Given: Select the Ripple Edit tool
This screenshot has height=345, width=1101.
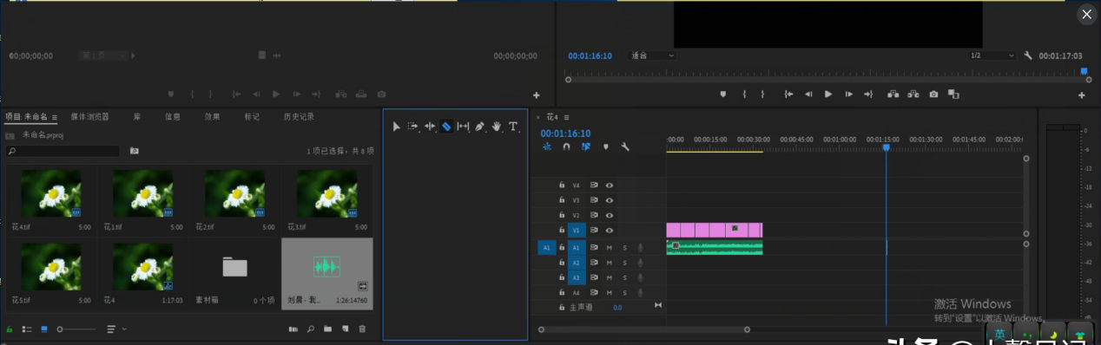Looking at the screenshot, I should coord(430,127).
